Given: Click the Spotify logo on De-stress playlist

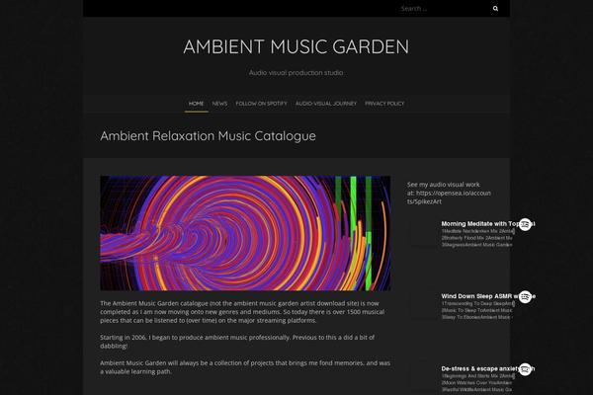Looking at the screenshot, I should click(x=525, y=369).
